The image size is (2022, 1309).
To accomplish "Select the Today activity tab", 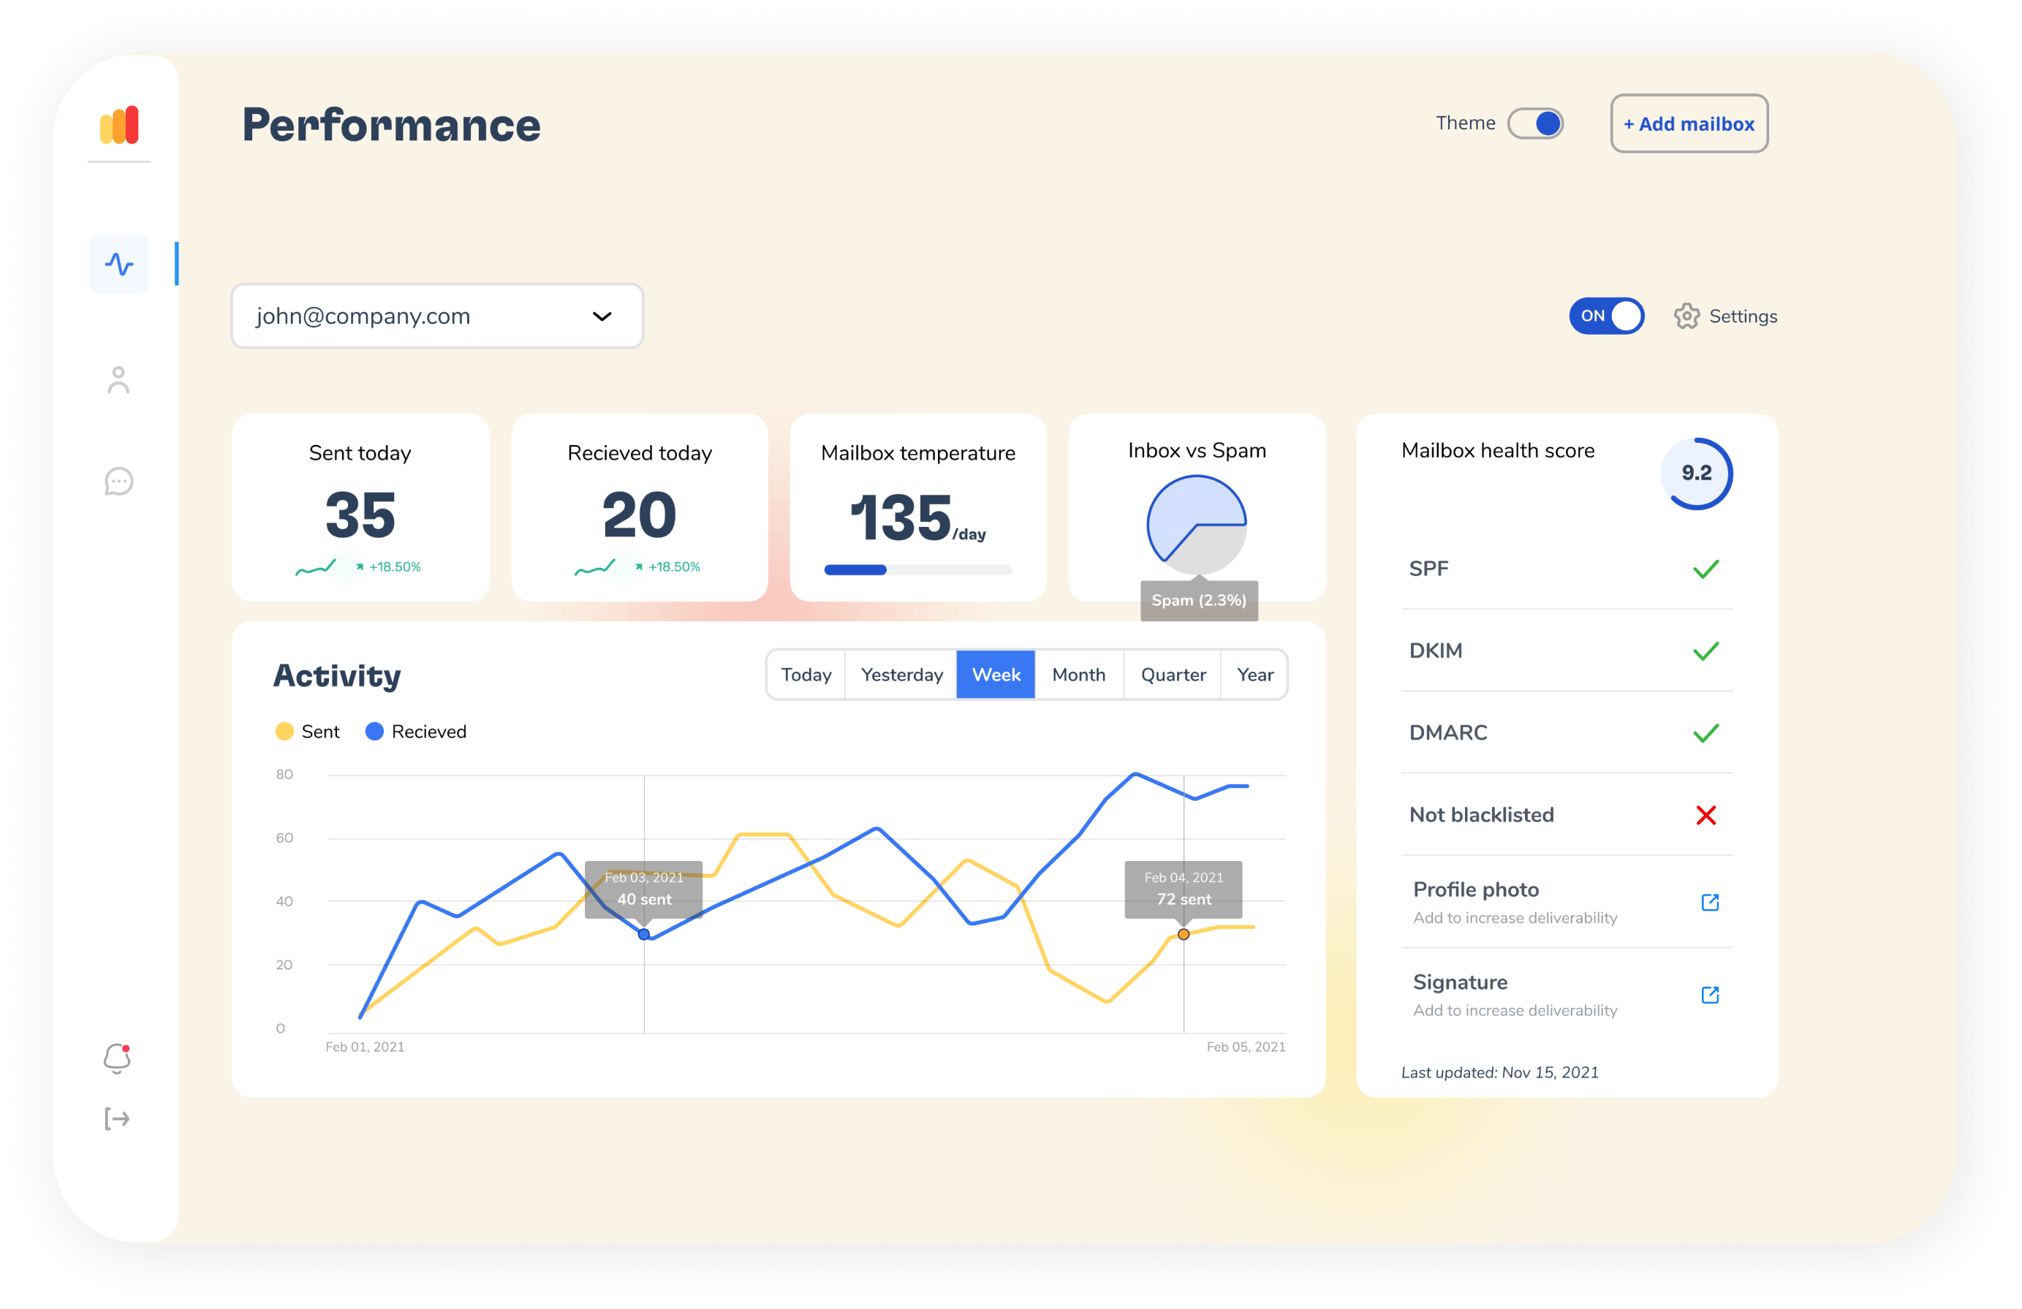I will (806, 675).
